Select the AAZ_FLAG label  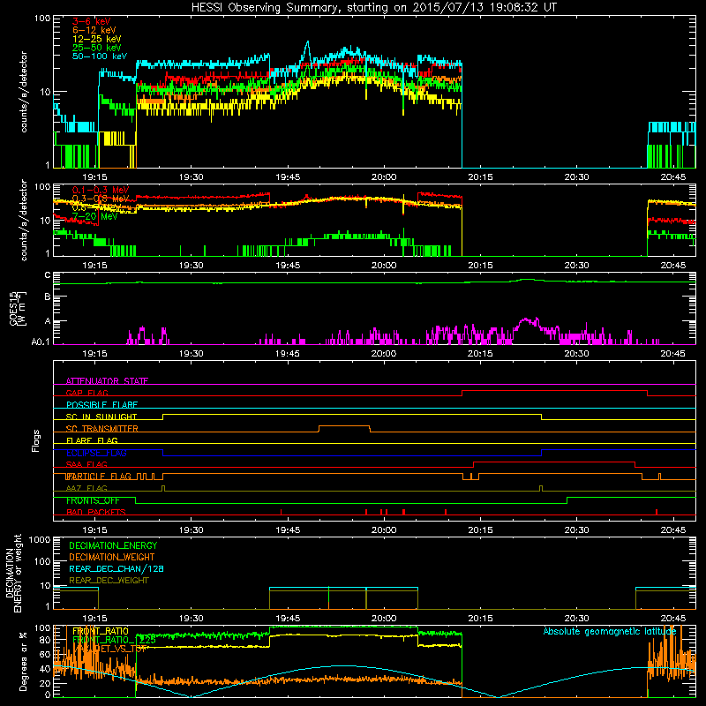pyautogui.click(x=86, y=489)
